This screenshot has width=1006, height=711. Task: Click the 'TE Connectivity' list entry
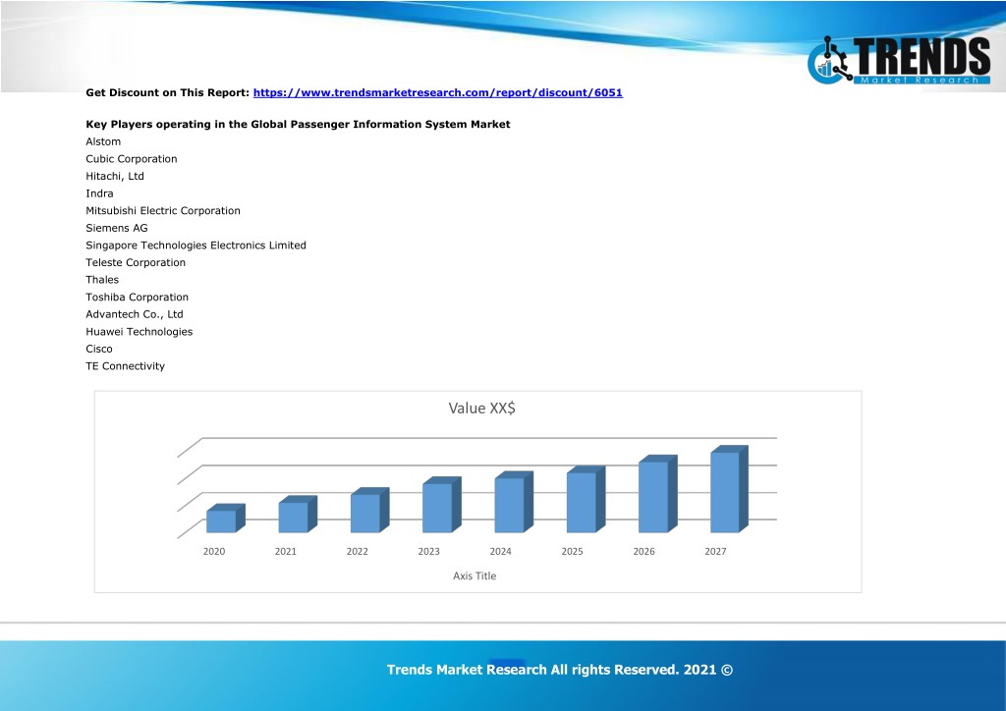tap(125, 366)
